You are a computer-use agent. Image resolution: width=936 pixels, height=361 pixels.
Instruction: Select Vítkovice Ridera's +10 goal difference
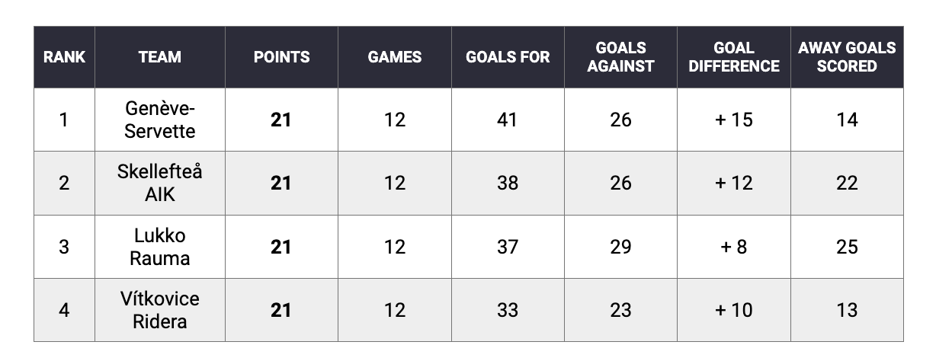tap(733, 310)
